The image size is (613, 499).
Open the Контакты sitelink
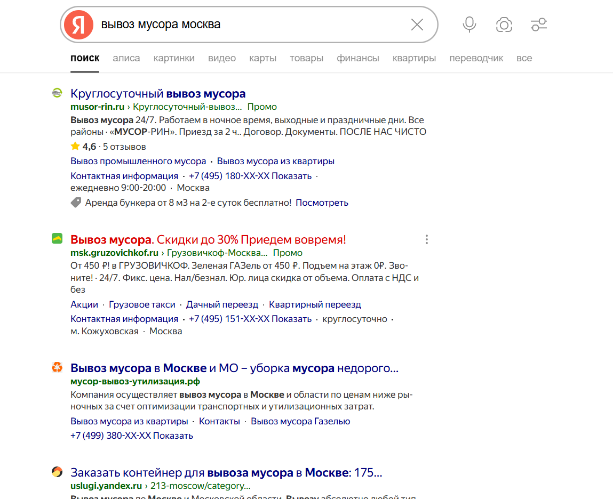tap(219, 421)
